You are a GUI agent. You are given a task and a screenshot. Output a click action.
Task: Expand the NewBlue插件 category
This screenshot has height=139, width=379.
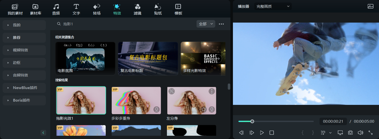click(x=24, y=88)
